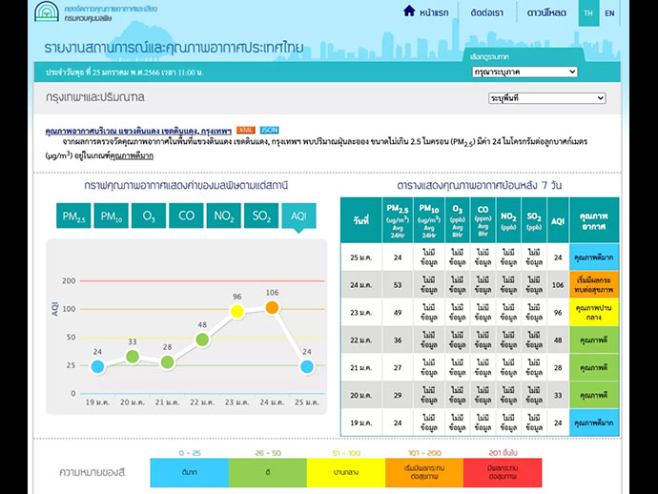Open the ติดต่อเรา contact menu item
Screen dimensions: 658x494
[486, 13]
